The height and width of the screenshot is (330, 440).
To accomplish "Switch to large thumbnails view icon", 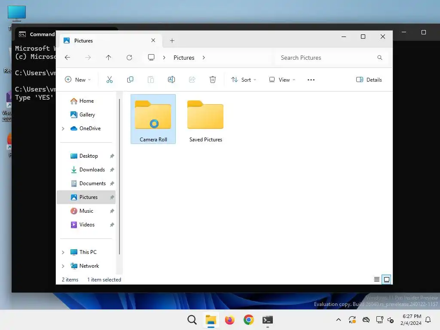I will (x=386, y=279).
